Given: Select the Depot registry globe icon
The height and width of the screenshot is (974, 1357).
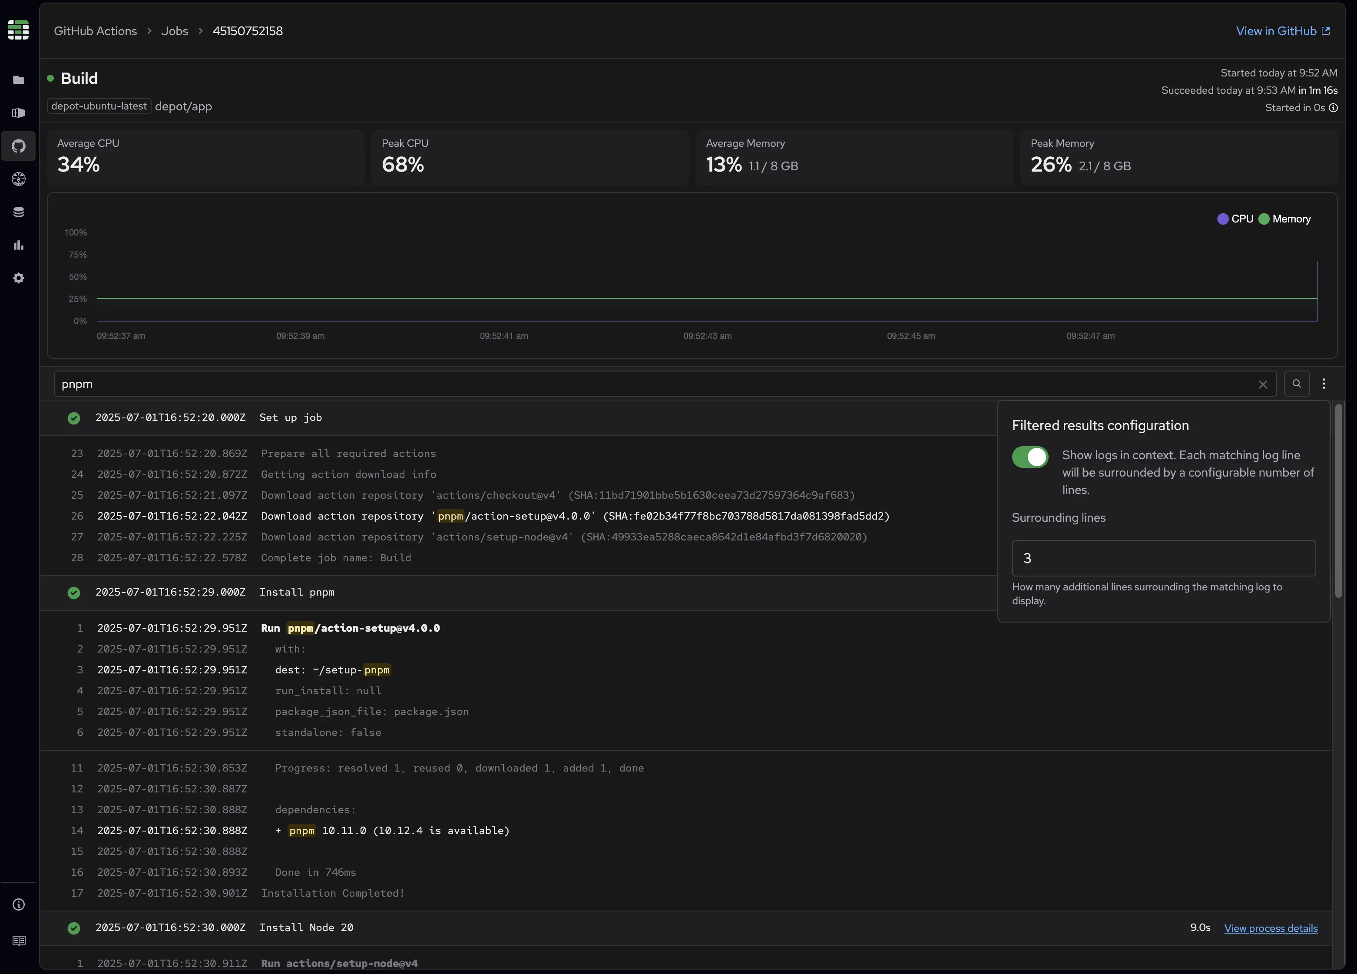Looking at the screenshot, I should [x=19, y=179].
